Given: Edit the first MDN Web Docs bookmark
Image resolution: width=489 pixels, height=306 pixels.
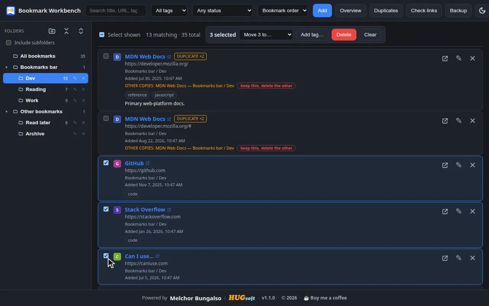Looking at the screenshot, I should click(x=459, y=59).
